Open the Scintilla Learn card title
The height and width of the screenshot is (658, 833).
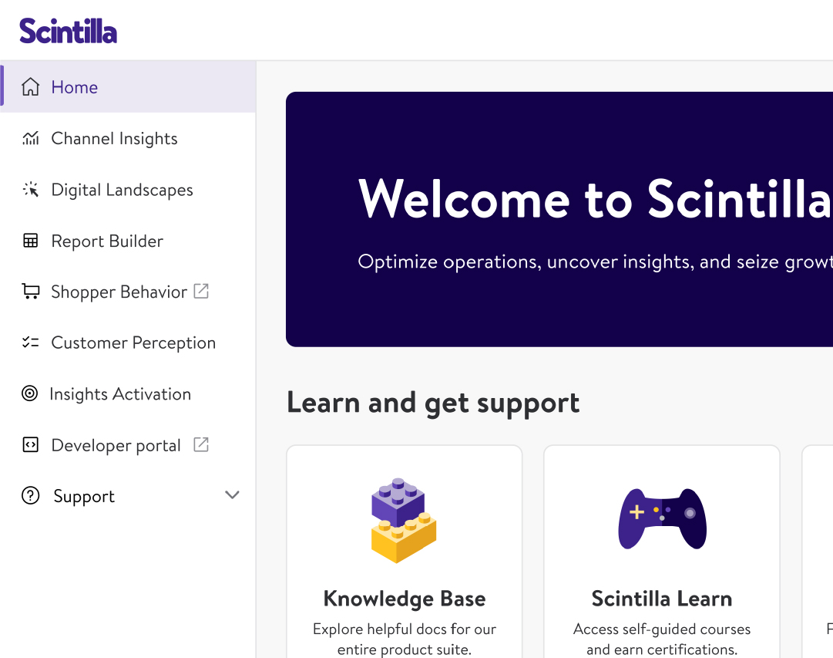tap(662, 599)
